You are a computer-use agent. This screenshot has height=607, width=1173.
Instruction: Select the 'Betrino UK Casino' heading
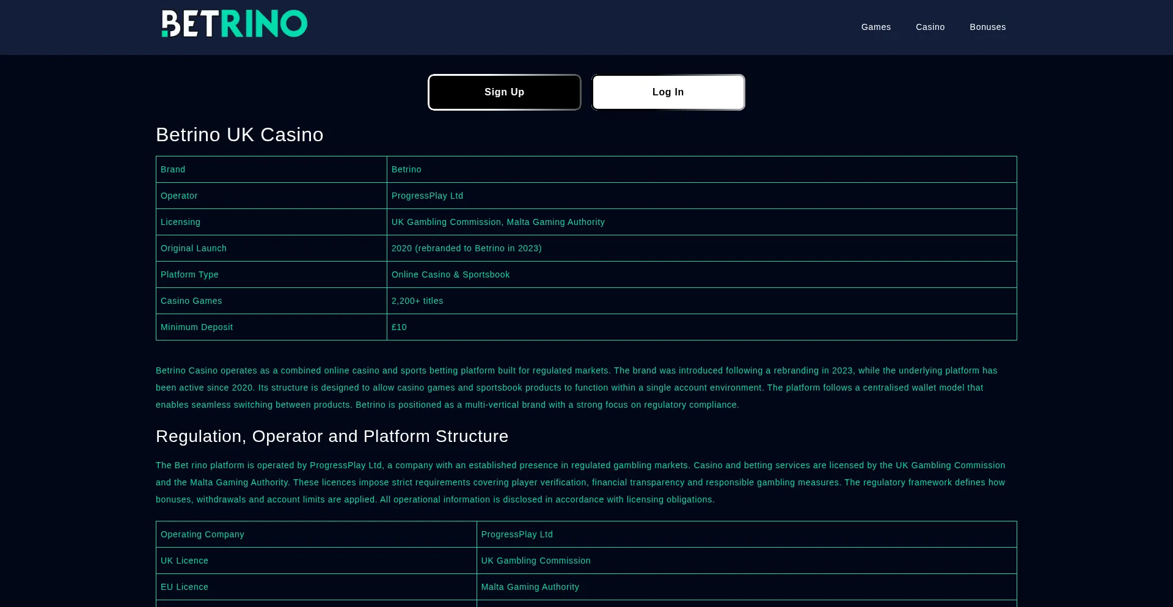tap(239, 134)
